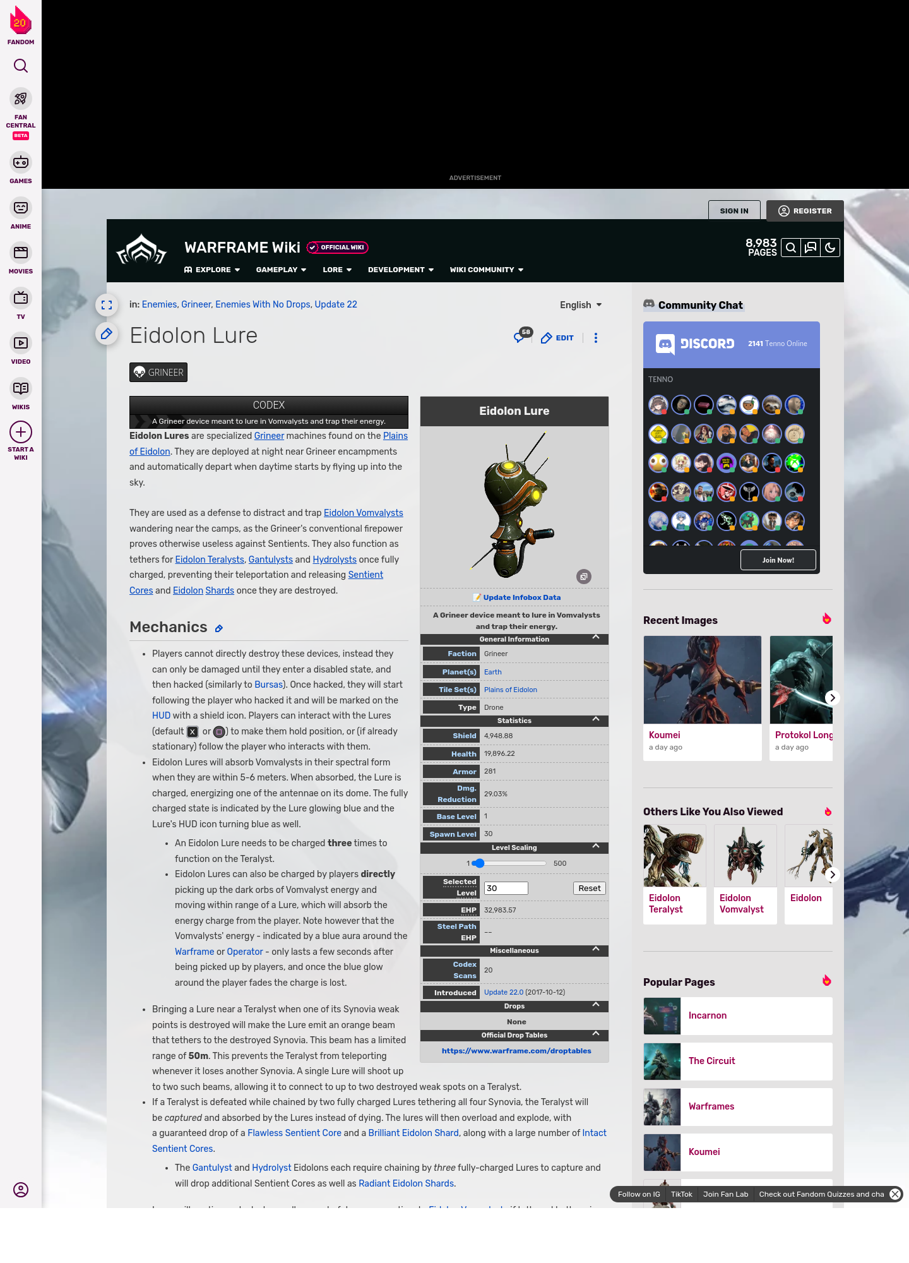The image size is (909, 1263).
Task: Open the Grineer category link
Action: [x=196, y=304]
